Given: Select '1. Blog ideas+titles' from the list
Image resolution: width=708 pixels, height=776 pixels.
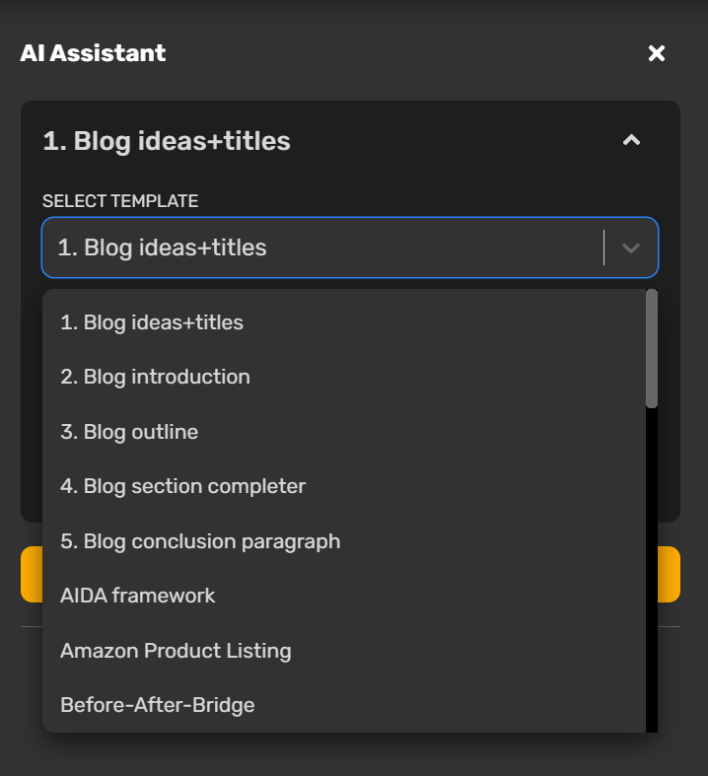Looking at the screenshot, I should pos(344,322).
